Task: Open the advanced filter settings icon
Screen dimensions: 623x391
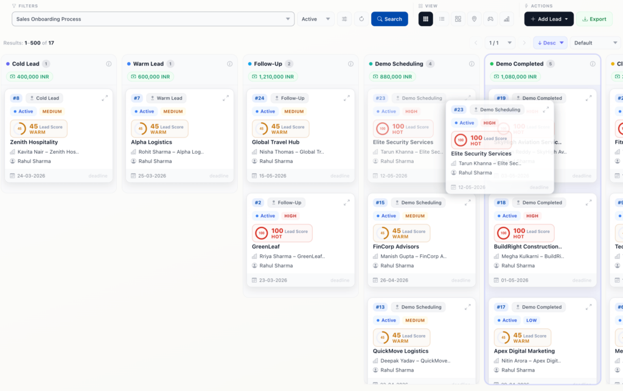Action: click(x=345, y=19)
